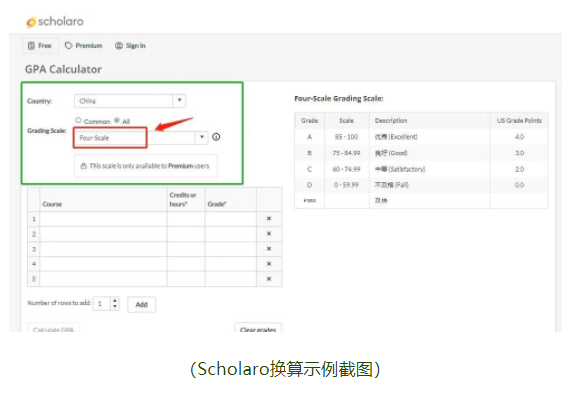
Task: Click the Course field in row 4
Action: (103, 264)
